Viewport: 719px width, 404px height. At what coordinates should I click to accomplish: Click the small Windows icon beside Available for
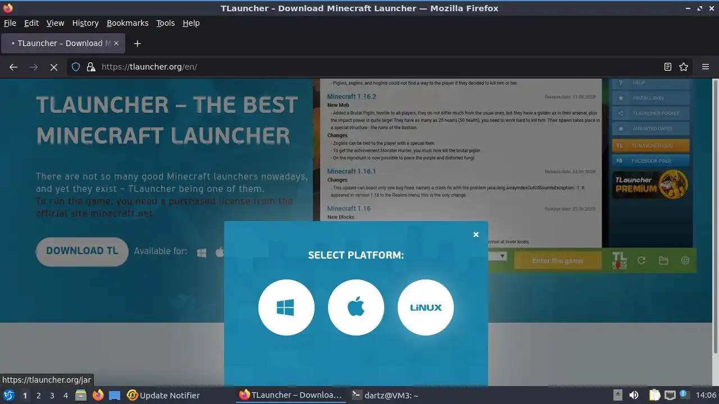point(202,252)
